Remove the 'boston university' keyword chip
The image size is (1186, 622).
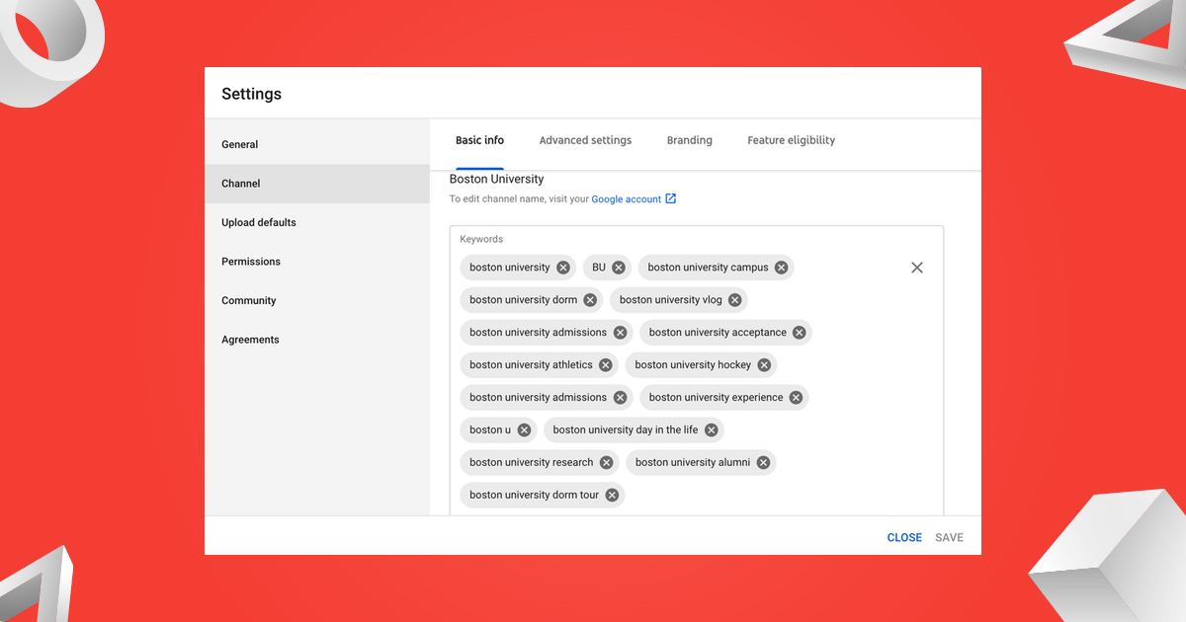point(562,267)
